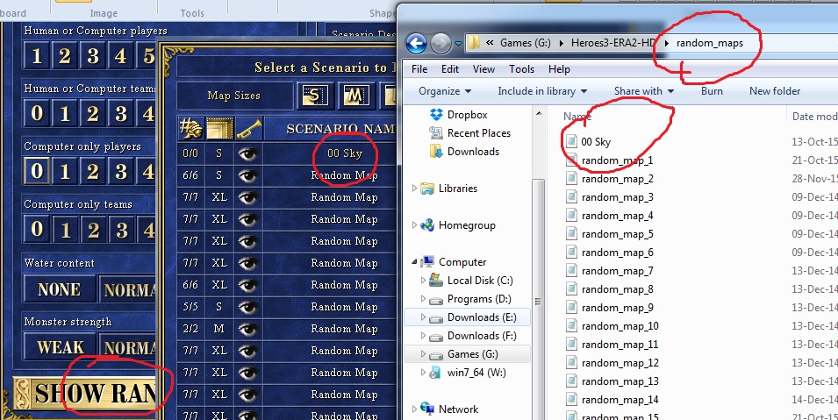Select Computer in the navigation pane
The image size is (838, 420).
click(x=462, y=262)
